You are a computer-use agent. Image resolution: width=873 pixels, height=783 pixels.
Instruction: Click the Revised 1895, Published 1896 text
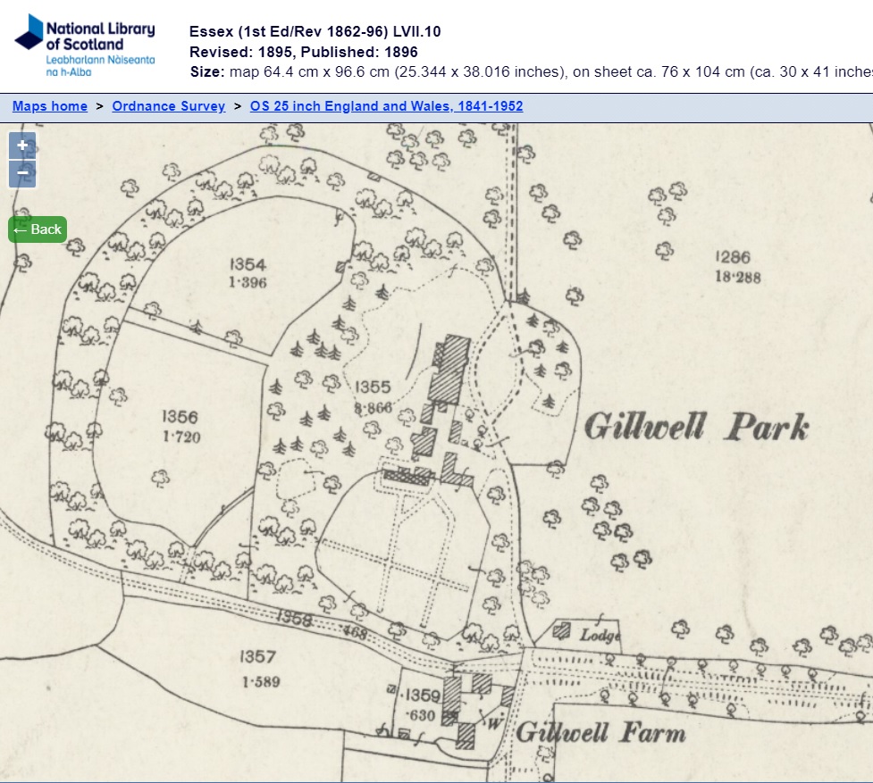[304, 52]
